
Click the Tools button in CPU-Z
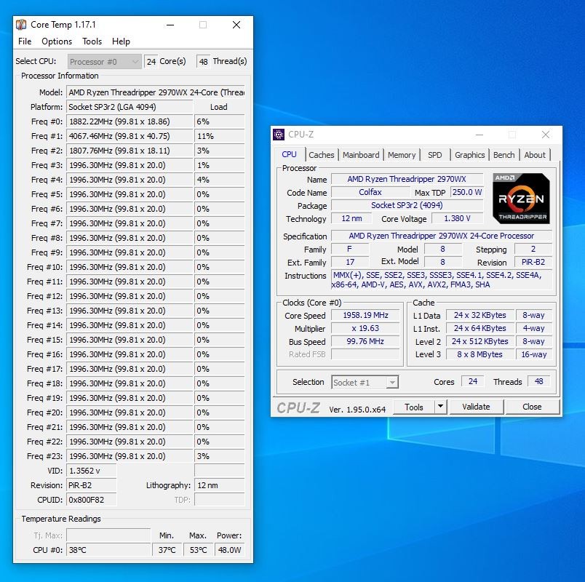(x=414, y=407)
